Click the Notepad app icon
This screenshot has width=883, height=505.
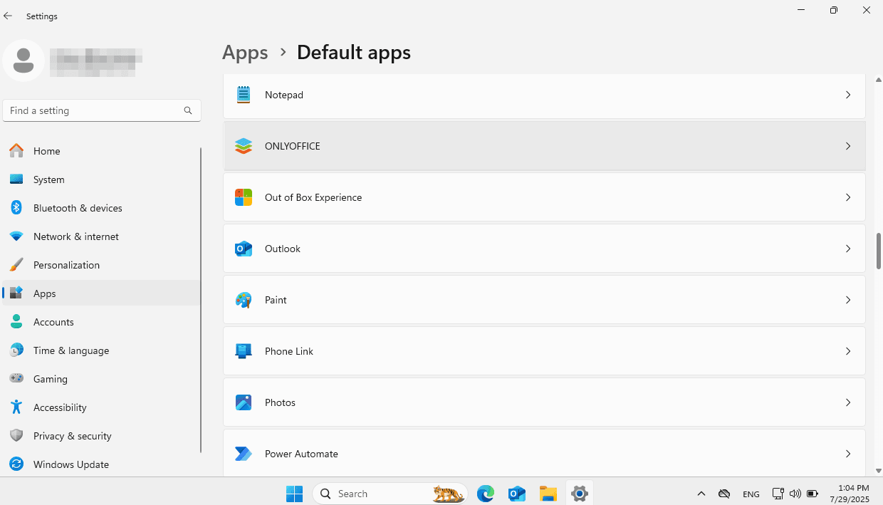pyautogui.click(x=244, y=95)
